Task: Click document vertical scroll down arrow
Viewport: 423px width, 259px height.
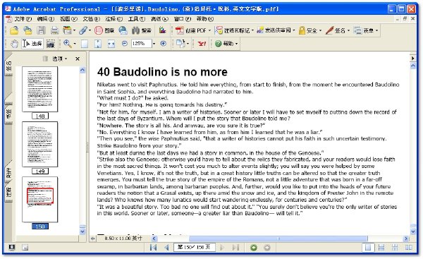Action: point(413,231)
